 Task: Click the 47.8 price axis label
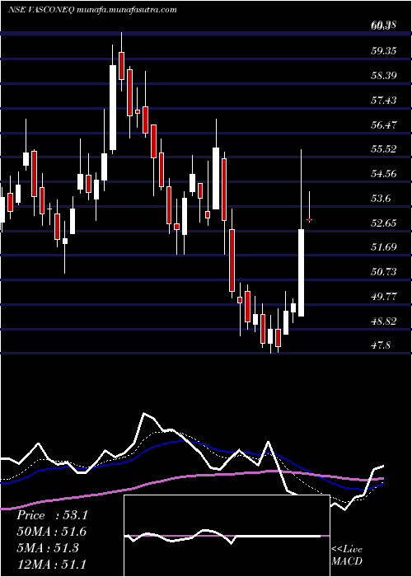pos(381,345)
